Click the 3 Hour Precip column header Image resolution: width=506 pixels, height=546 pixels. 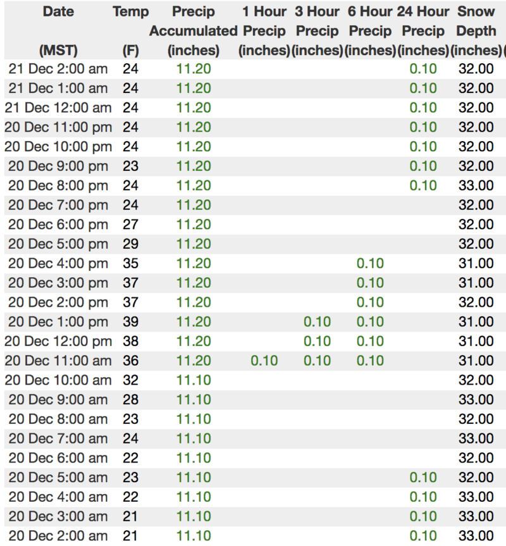[x=317, y=30]
